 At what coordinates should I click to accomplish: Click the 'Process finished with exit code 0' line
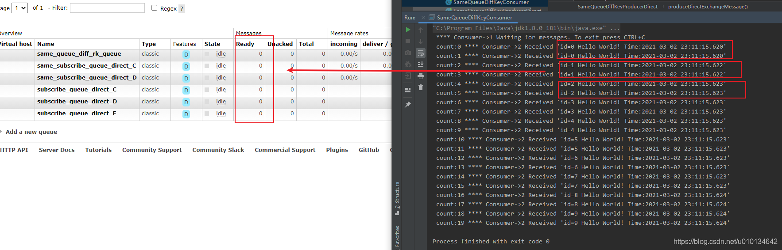[491, 241]
